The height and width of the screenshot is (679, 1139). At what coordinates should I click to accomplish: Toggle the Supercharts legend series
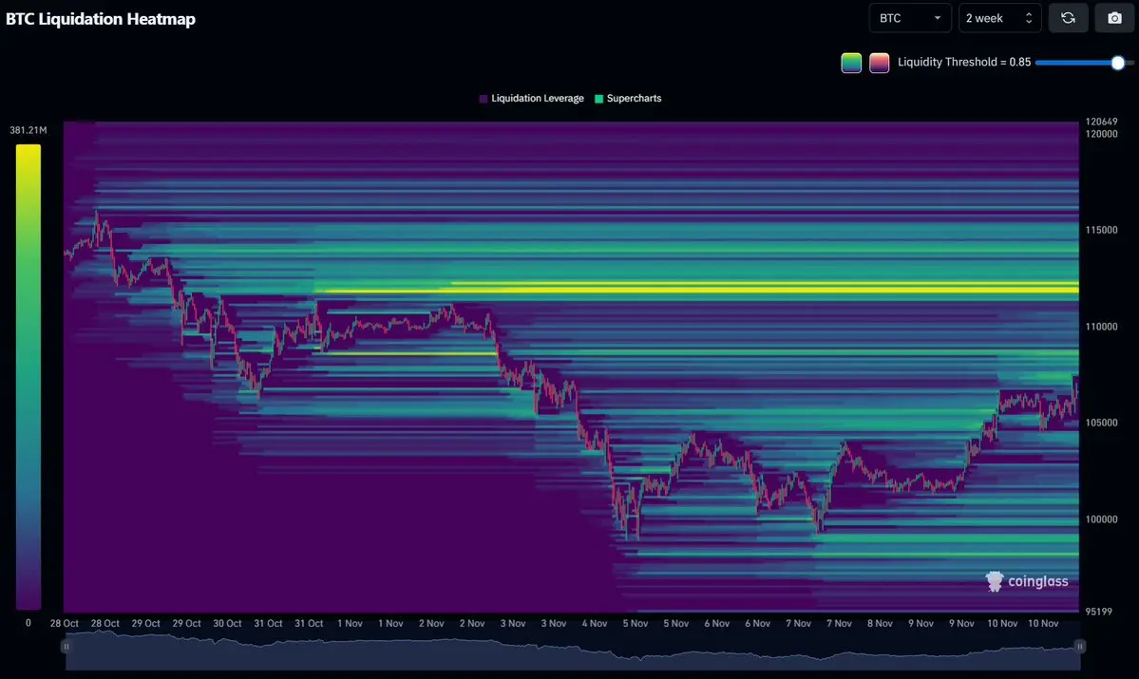(x=628, y=99)
